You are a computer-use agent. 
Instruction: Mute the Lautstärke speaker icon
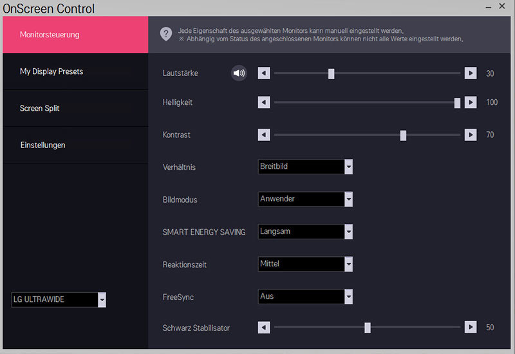pos(239,73)
